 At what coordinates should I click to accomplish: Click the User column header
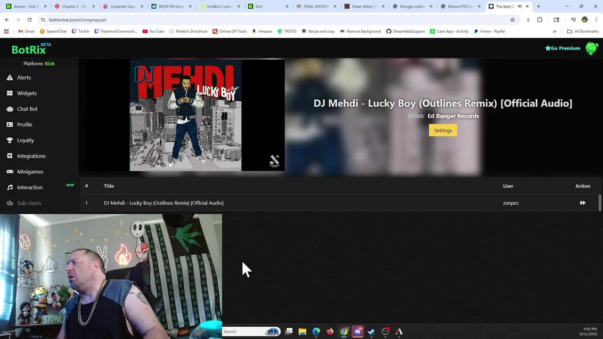click(x=508, y=186)
